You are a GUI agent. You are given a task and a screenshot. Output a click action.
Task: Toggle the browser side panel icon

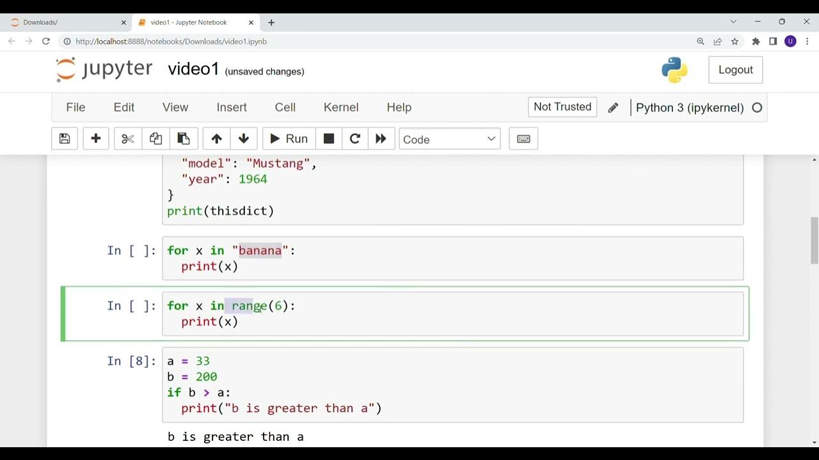773,42
